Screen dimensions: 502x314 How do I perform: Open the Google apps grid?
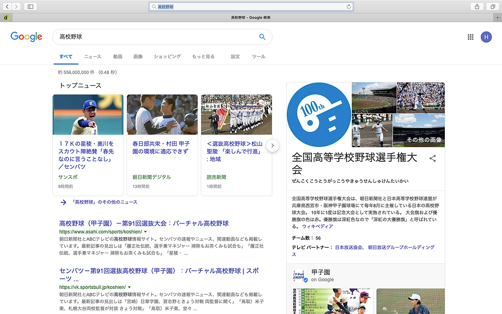pyautogui.click(x=471, y=37)
